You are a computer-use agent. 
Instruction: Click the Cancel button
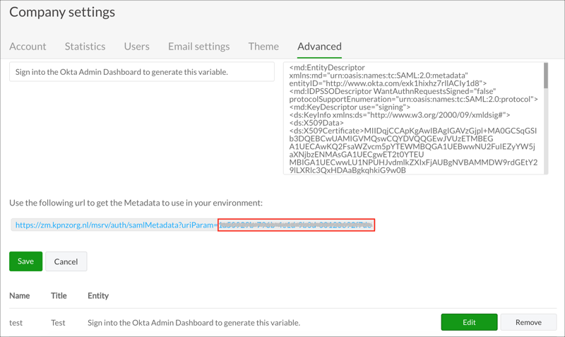pyautogui.click(x=66, y=261)
